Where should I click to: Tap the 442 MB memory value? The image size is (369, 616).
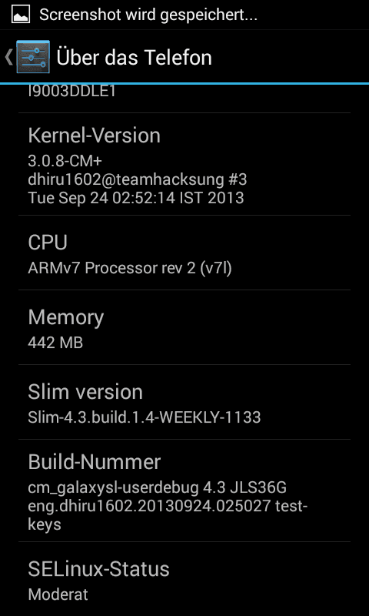point(55,343)
